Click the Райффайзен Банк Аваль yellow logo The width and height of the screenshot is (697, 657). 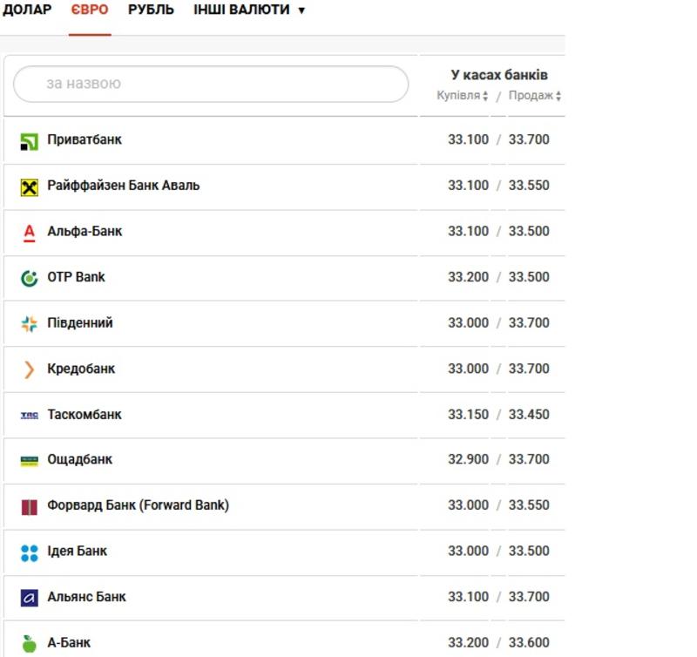pos(30,187)
